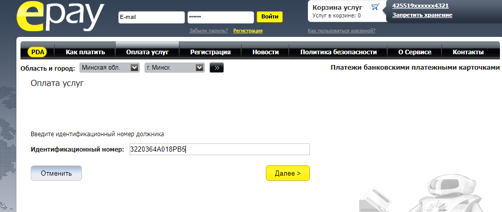Open the Как пользоваться корзиной? link

[x=342, y=31]
